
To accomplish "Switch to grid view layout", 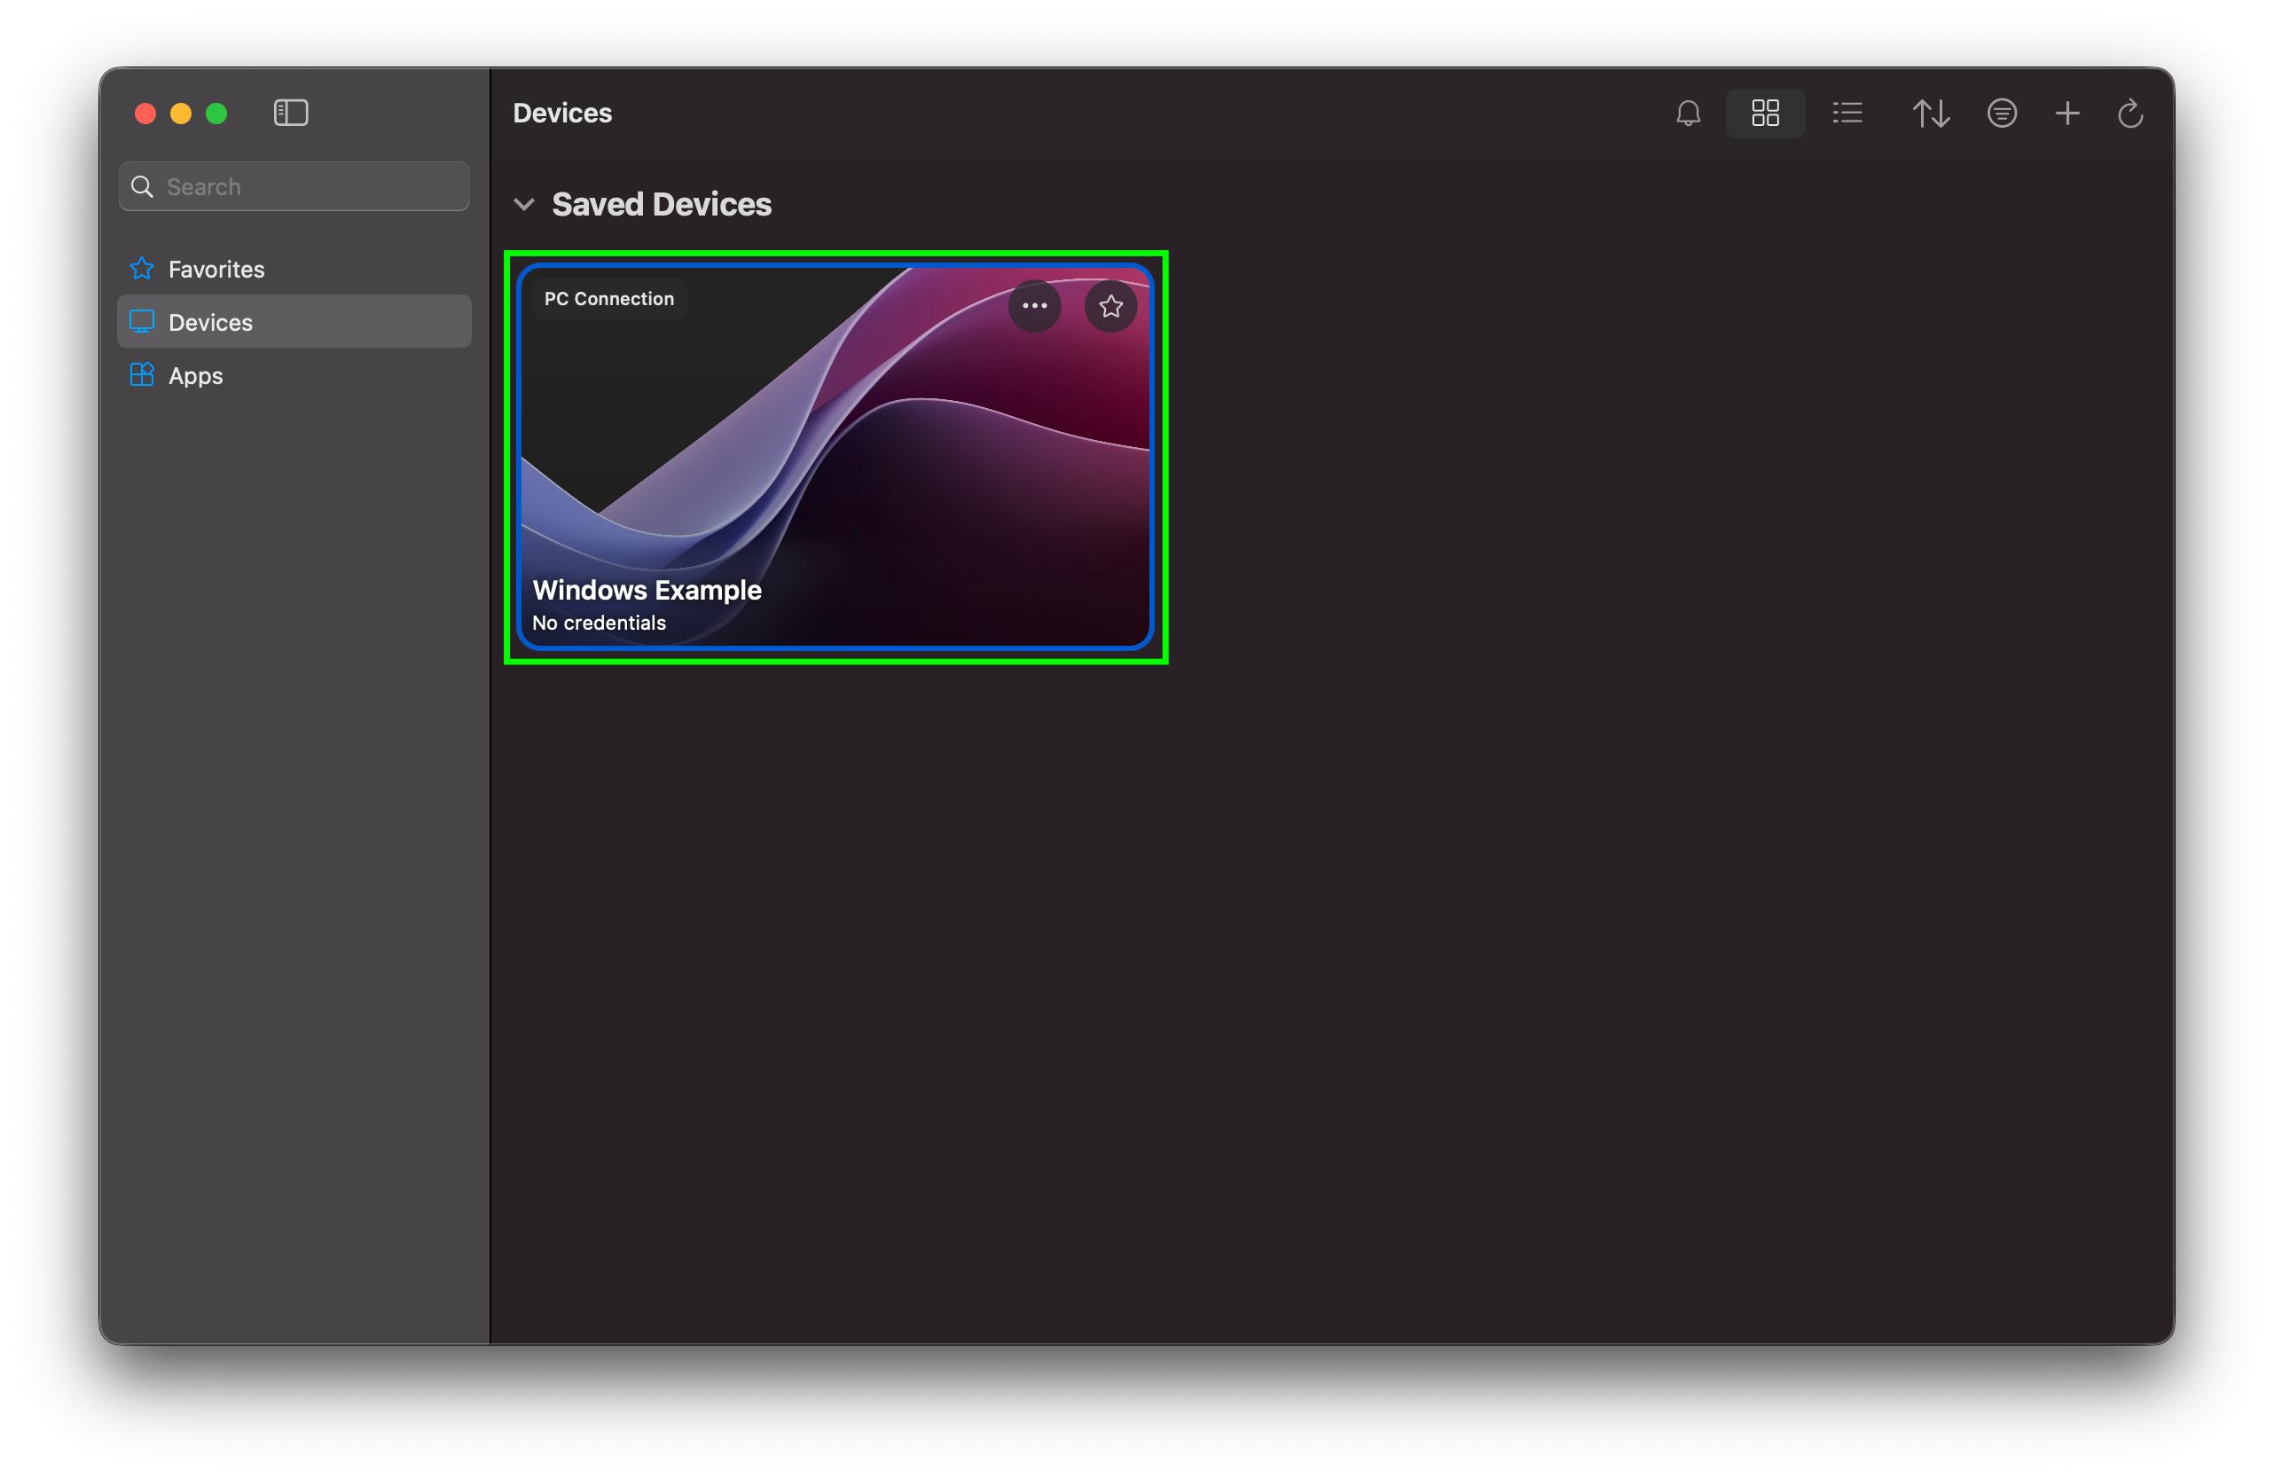I will [x=1765, y=114].
